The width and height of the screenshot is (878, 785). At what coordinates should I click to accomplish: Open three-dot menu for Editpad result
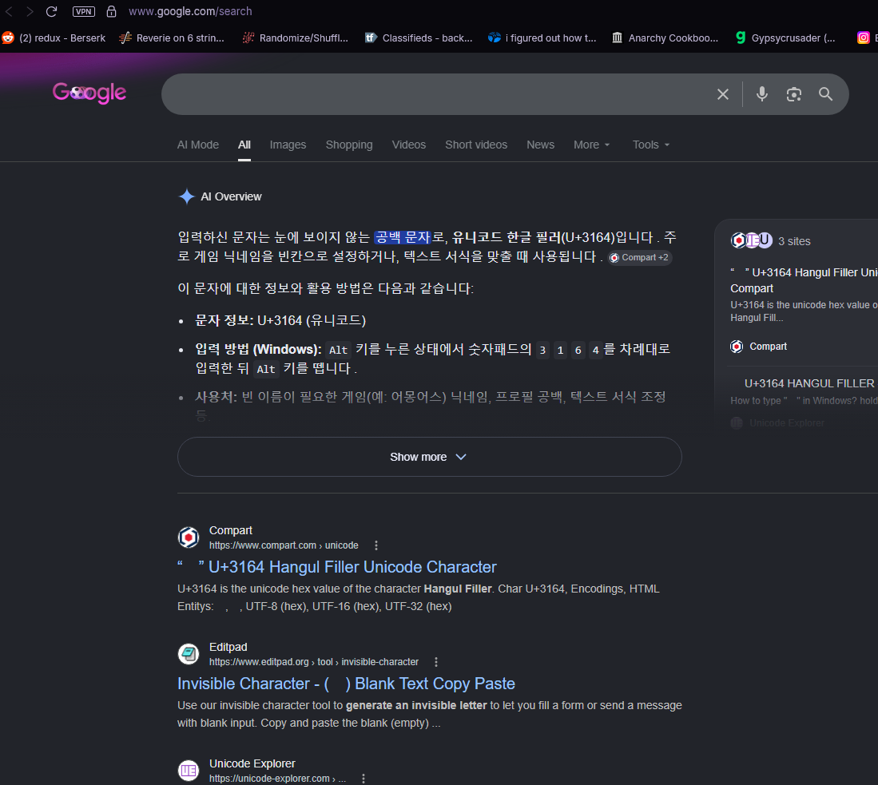[436, 662]
